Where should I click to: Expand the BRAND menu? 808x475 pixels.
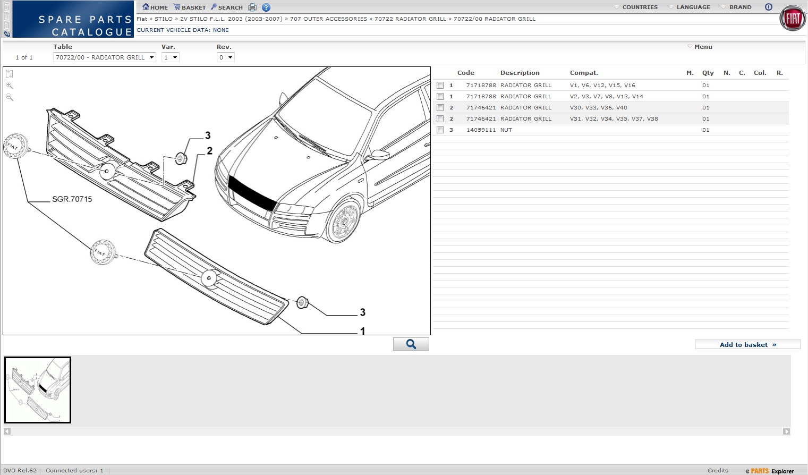[x=736, y=7]
